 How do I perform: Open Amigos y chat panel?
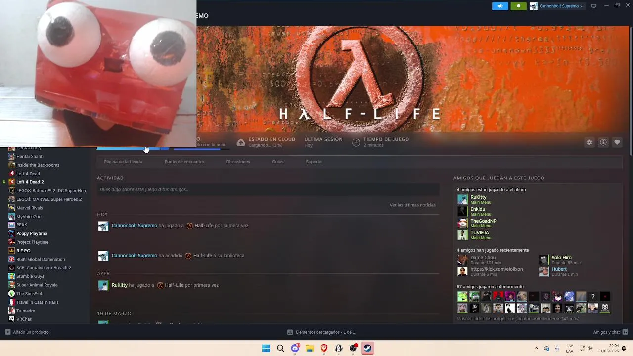tap(611, 332)
